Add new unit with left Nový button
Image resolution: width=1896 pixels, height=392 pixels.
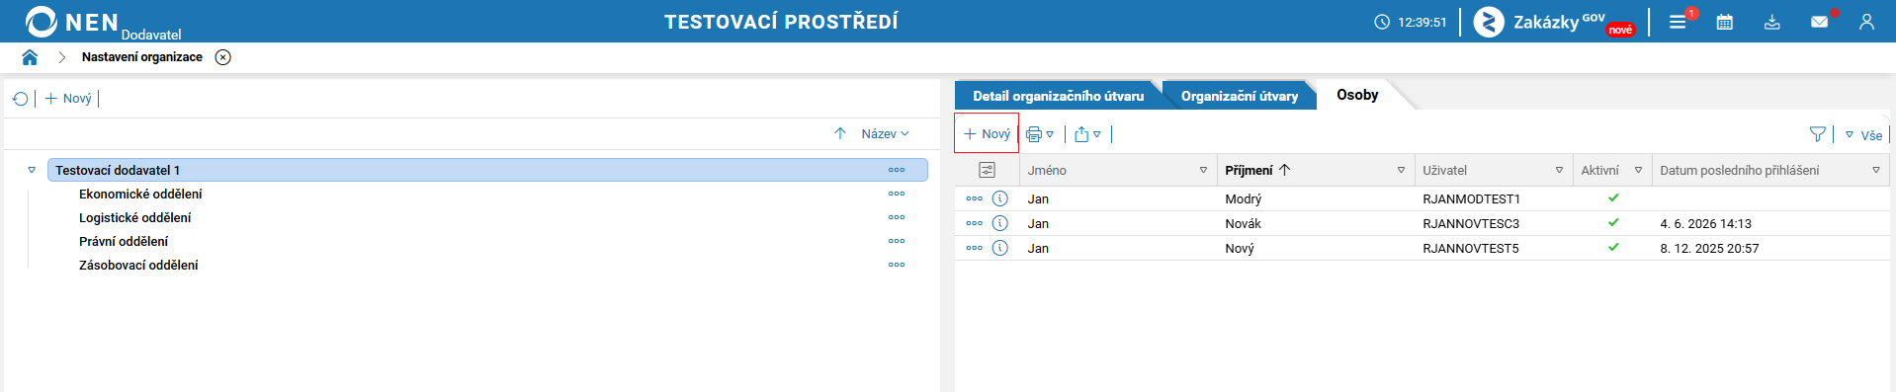pyautogui.click(x=68, y=99)
